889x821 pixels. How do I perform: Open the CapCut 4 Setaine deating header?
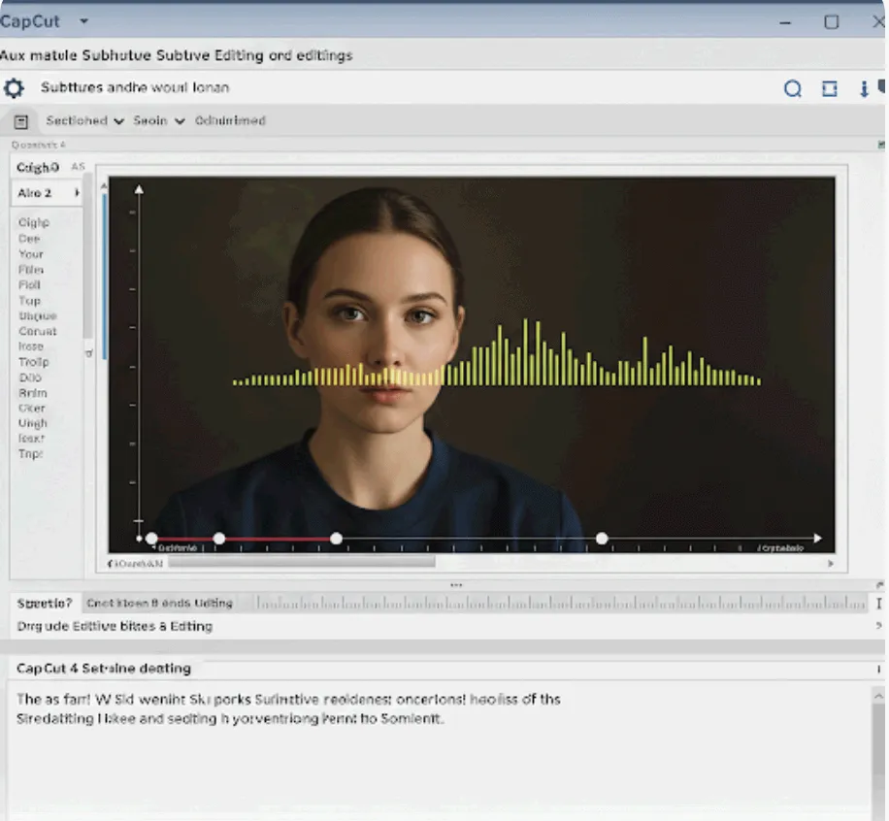tap(104, 669)
